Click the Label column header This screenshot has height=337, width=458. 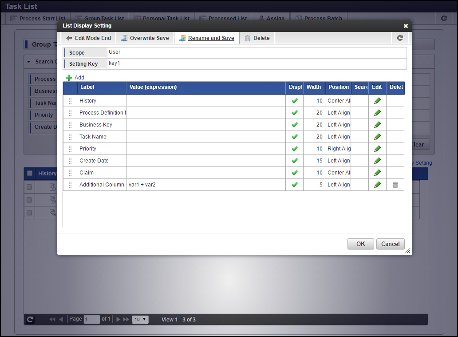pos(101,87)
